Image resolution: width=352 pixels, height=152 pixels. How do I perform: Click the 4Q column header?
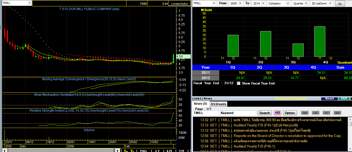coord(313,67)
